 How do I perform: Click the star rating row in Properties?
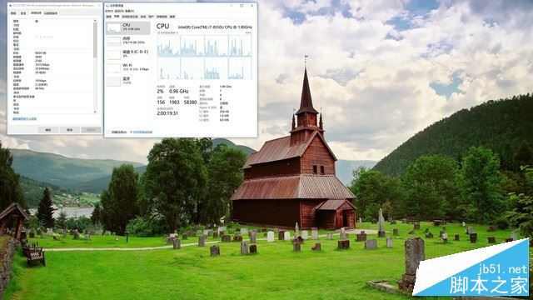44,37
